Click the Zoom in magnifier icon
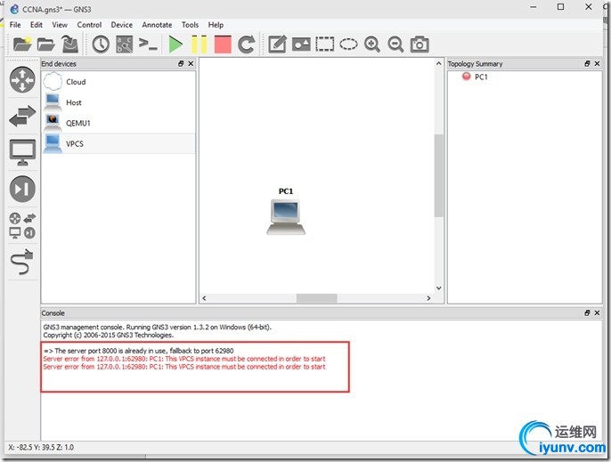The image size is (611, 462). coord(372,44)
